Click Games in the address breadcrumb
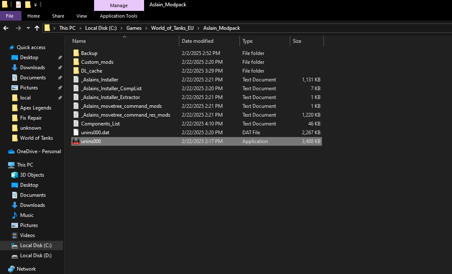Viewport: 452px width, 274px height. point(134,28)
